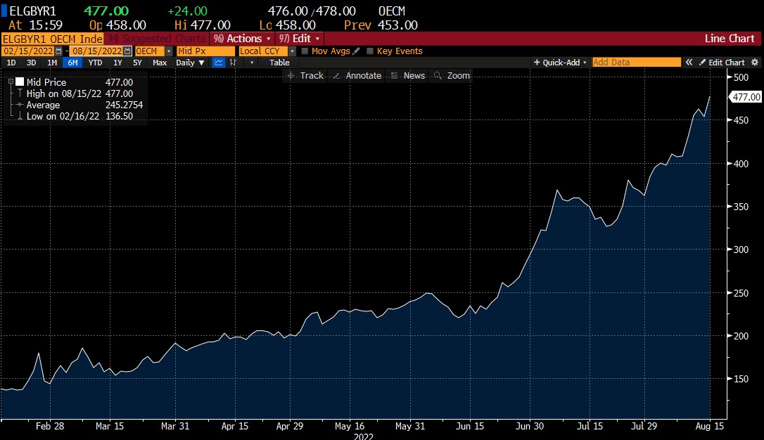Open the Daily frequency dropdown
This screenshot has width=764, height=440.
pyautogui.click(x=191, y=63)
